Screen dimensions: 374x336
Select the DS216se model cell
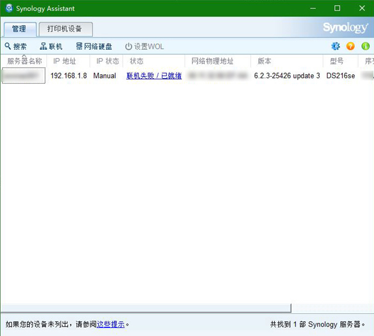(341, 76)
